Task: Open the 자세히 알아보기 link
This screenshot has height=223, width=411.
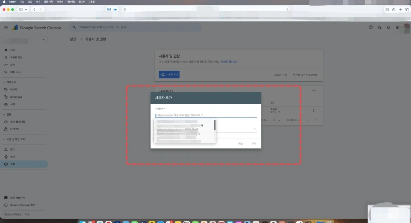Action: 229,62
